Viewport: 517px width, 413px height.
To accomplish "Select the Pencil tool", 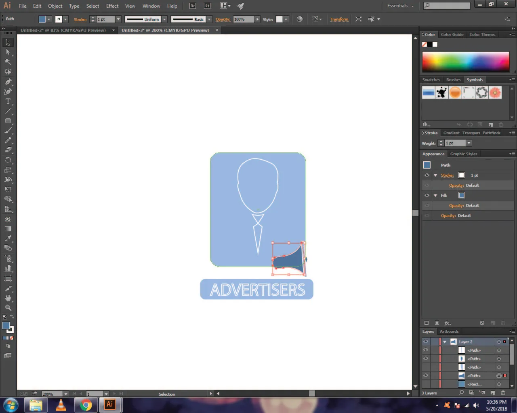I will point(8,140).
